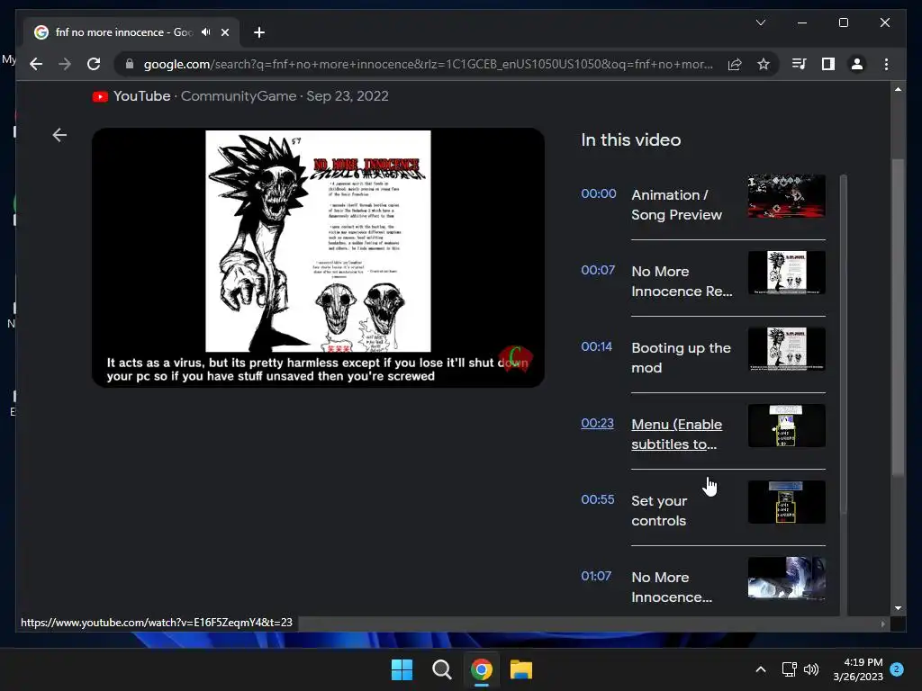This screenshot has width=922, height=691.
Task: Open the Windows Start menu
Action: 402,669
